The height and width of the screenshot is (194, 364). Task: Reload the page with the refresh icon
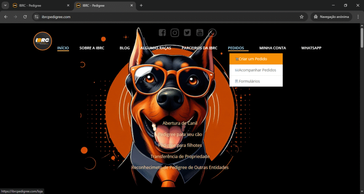[x=25, y=17]
